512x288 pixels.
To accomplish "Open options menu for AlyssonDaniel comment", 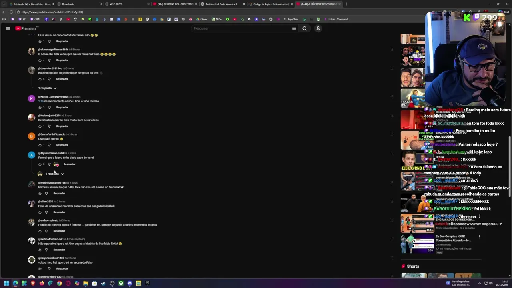I will (392, 153).
